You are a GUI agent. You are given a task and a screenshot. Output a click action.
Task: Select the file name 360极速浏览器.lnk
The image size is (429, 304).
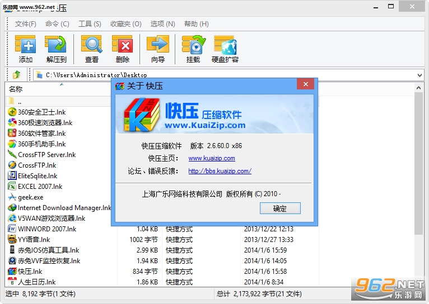[45, 123]
